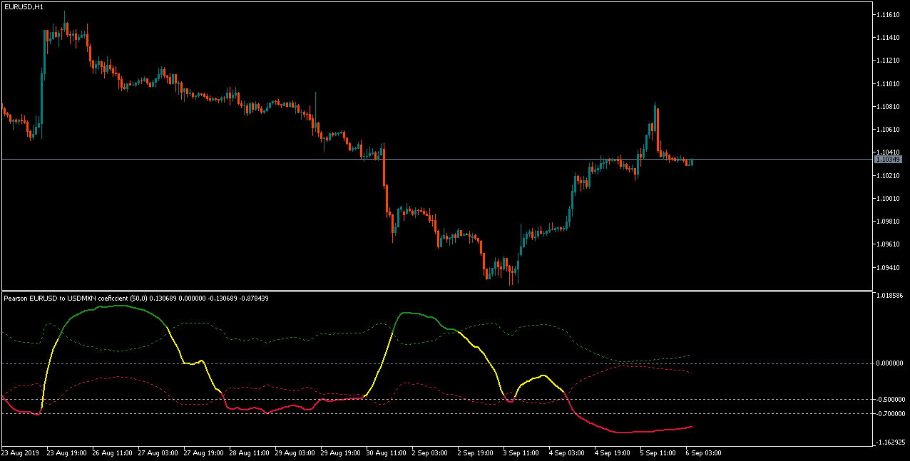Click time axis label 27 Aug 19:00
Screen dimensions: 910x461
coord(205,452)
